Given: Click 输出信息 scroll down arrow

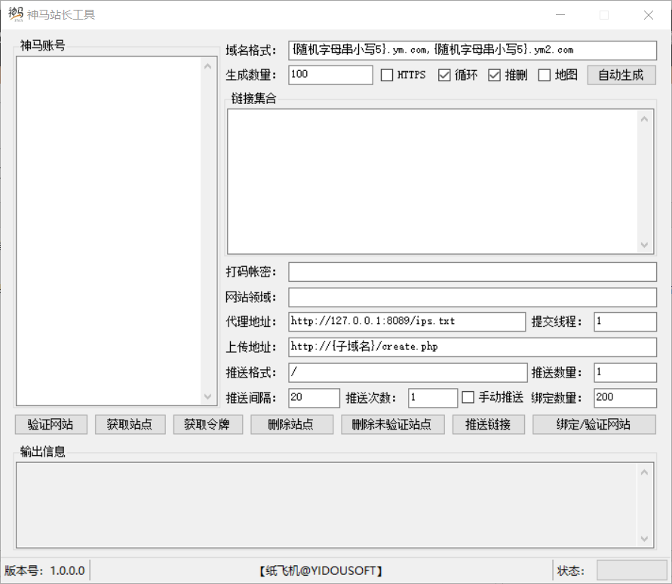Looking at the screenshot, I should tap(644, 539).
